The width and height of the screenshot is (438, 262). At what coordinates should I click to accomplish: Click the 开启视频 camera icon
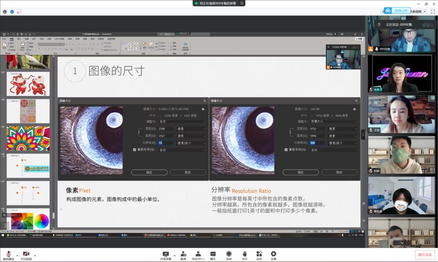tap(27, 253)
